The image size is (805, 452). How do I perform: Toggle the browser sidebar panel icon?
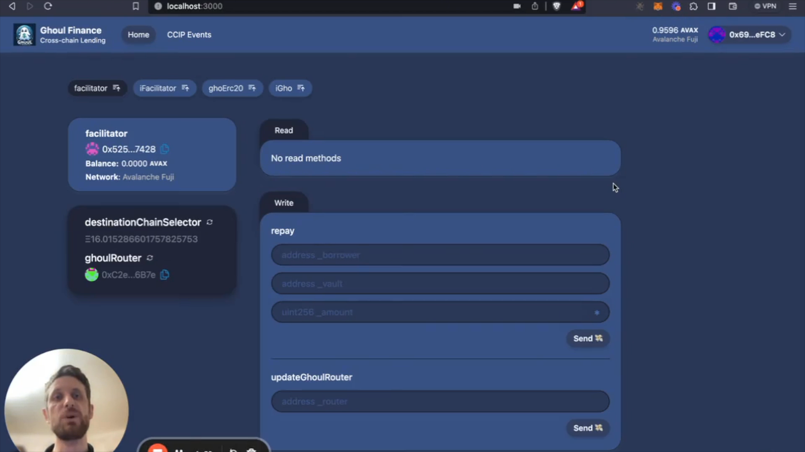click(x=712, y=6)
